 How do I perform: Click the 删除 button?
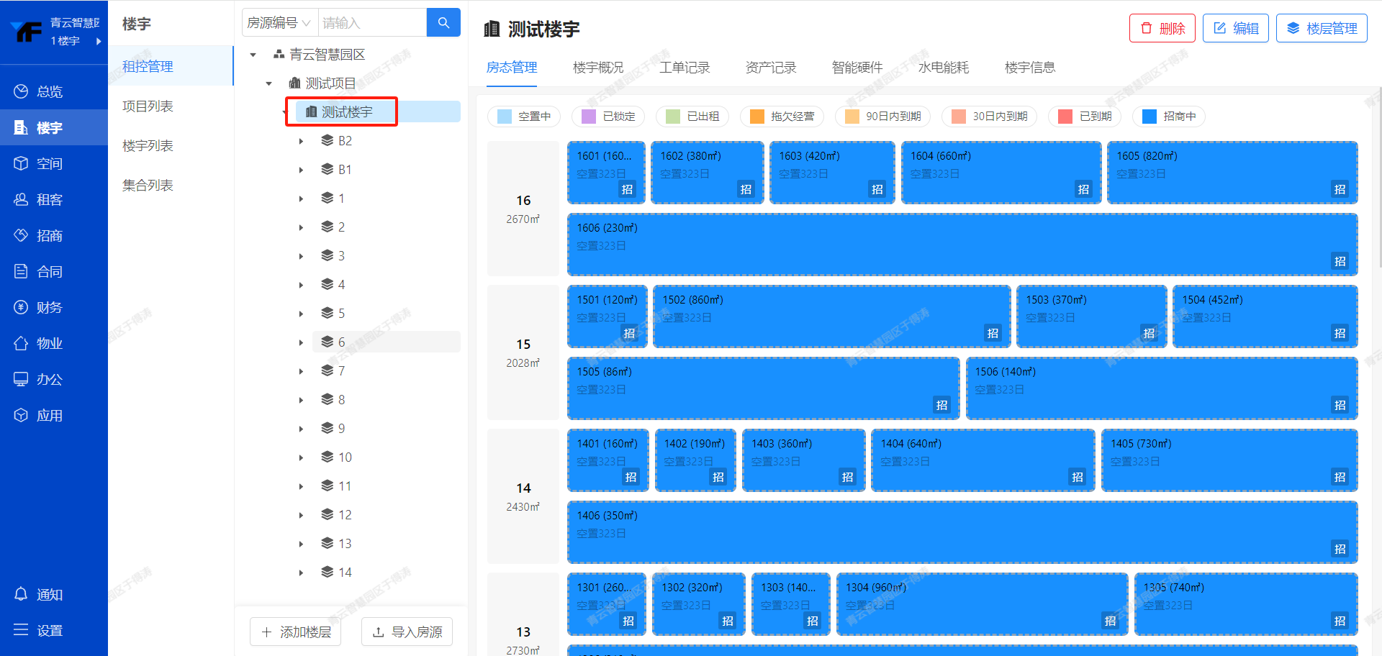click(1162, 29)
